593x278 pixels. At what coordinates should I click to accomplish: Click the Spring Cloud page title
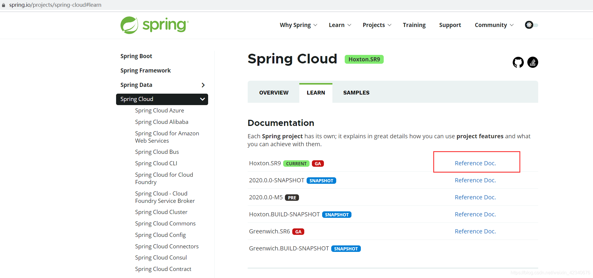tap(292, 59)
